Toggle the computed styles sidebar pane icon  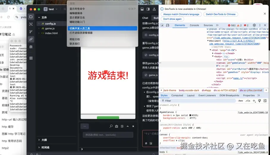(265, 101)
